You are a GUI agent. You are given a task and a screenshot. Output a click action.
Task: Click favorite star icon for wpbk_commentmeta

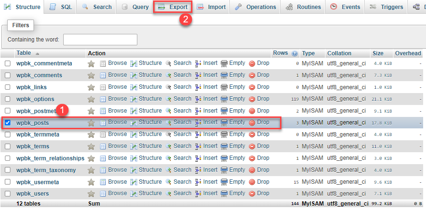click(x=91, y=63)
